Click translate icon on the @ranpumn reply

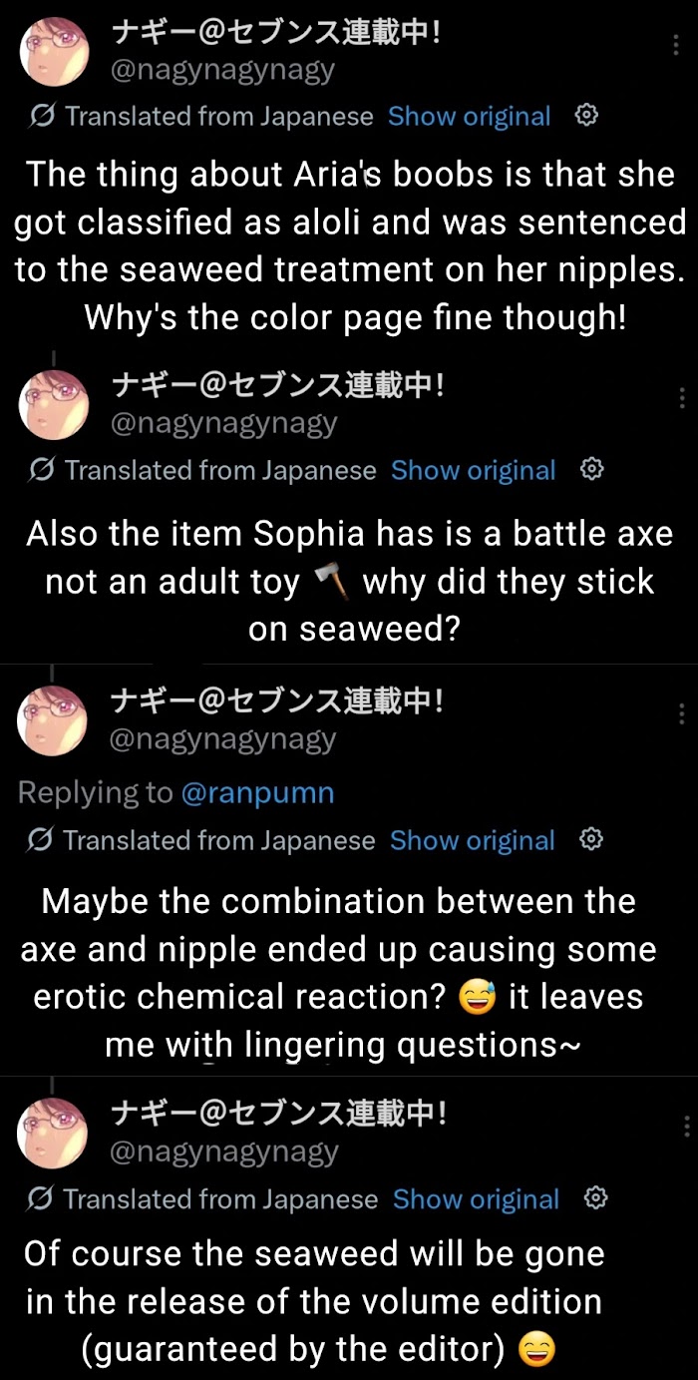pos(43,841)
